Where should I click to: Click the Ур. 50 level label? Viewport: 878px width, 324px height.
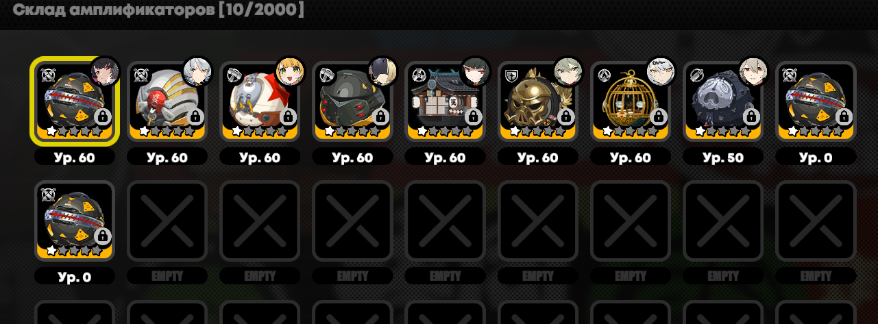(x=722, y=157)
